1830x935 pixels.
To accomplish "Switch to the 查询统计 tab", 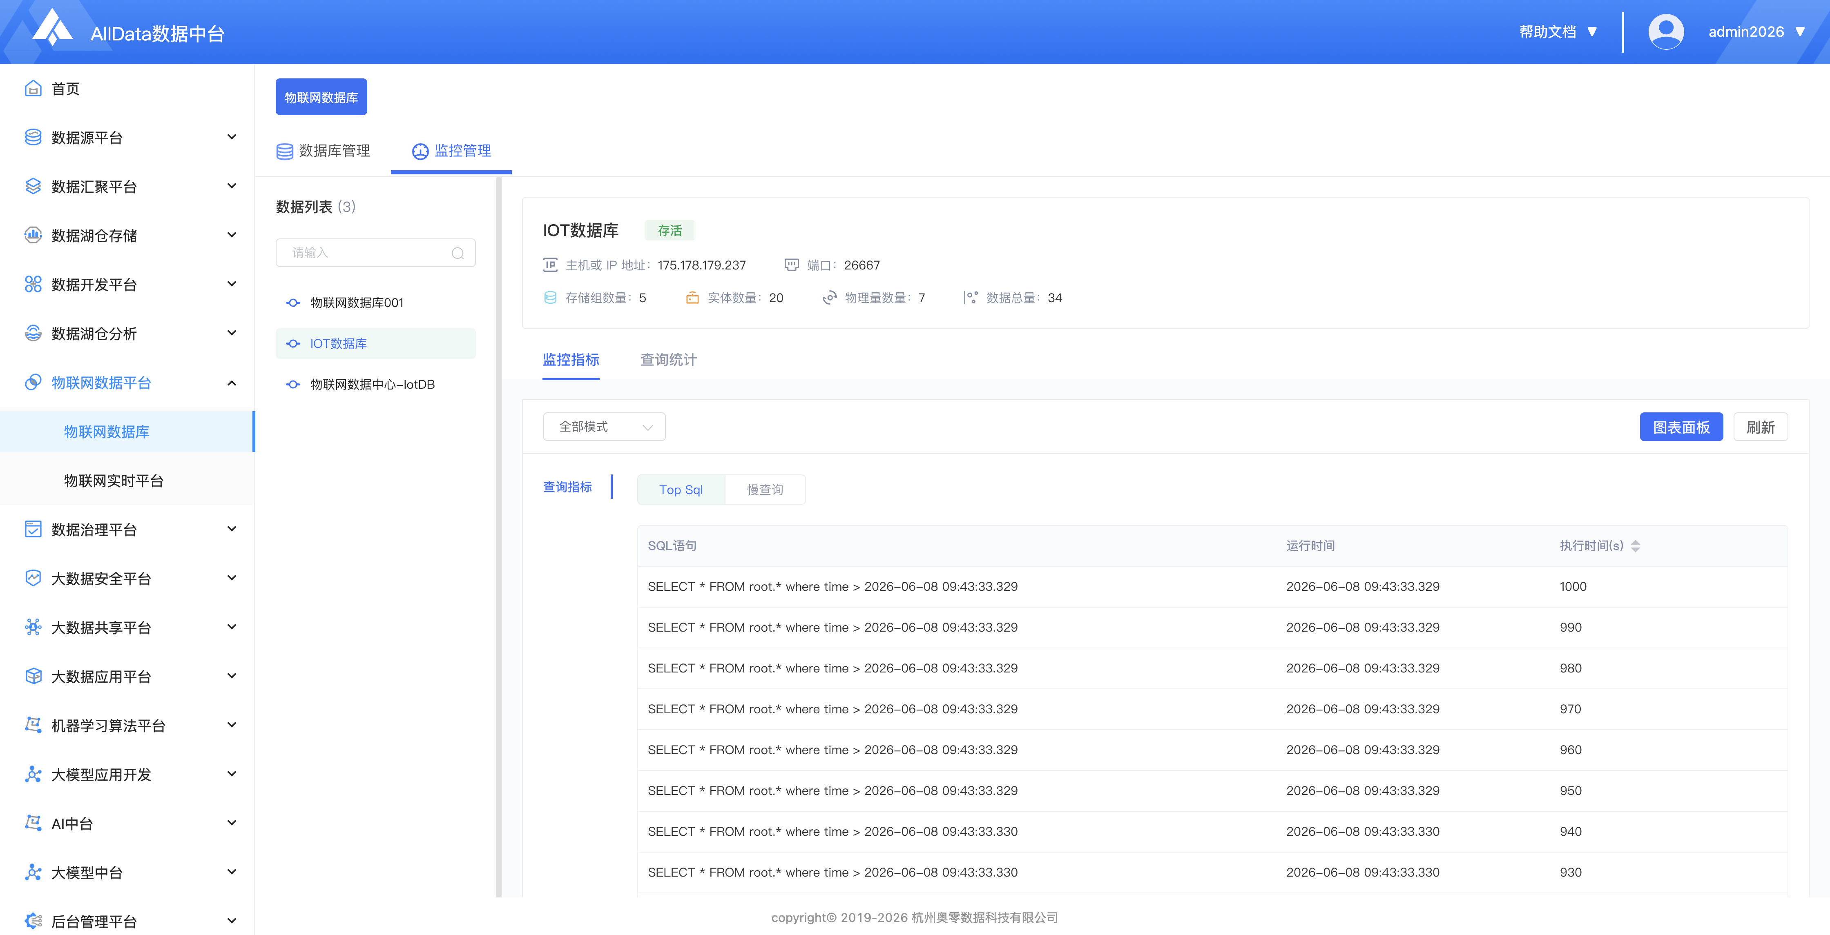I will tap(669, 360).
